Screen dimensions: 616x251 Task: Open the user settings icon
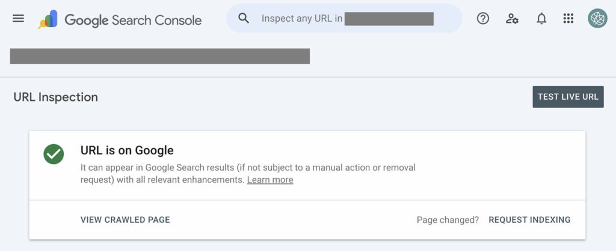click(512, 19)
